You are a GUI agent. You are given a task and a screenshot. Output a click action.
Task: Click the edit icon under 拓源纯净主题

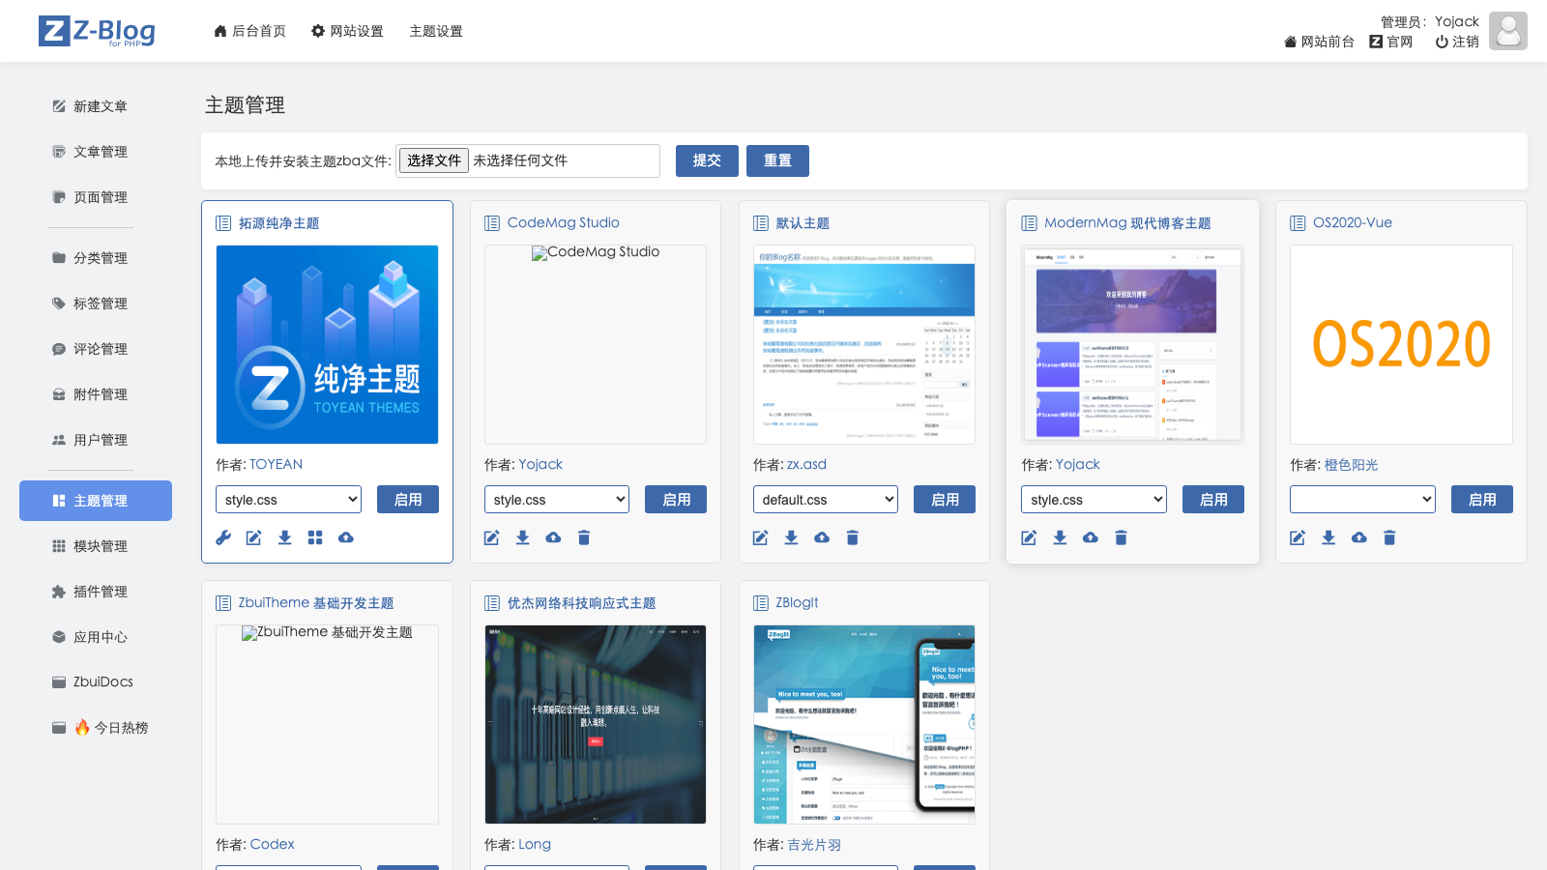coord(254,537)
